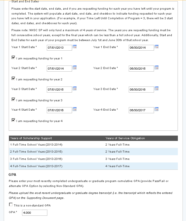Viewport: 186px width, 221px height.
Task: Click the Year 3 Start Date field
Action: [x=59, y=90]
